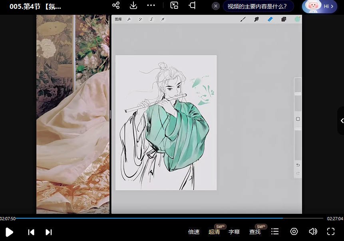Viewport: 344px width, 241px height.
Task: Click the video progress bar
Action: [x=172, y=219]
